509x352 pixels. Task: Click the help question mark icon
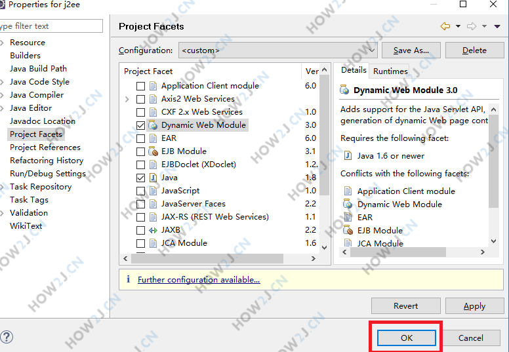tap(7, 337)
